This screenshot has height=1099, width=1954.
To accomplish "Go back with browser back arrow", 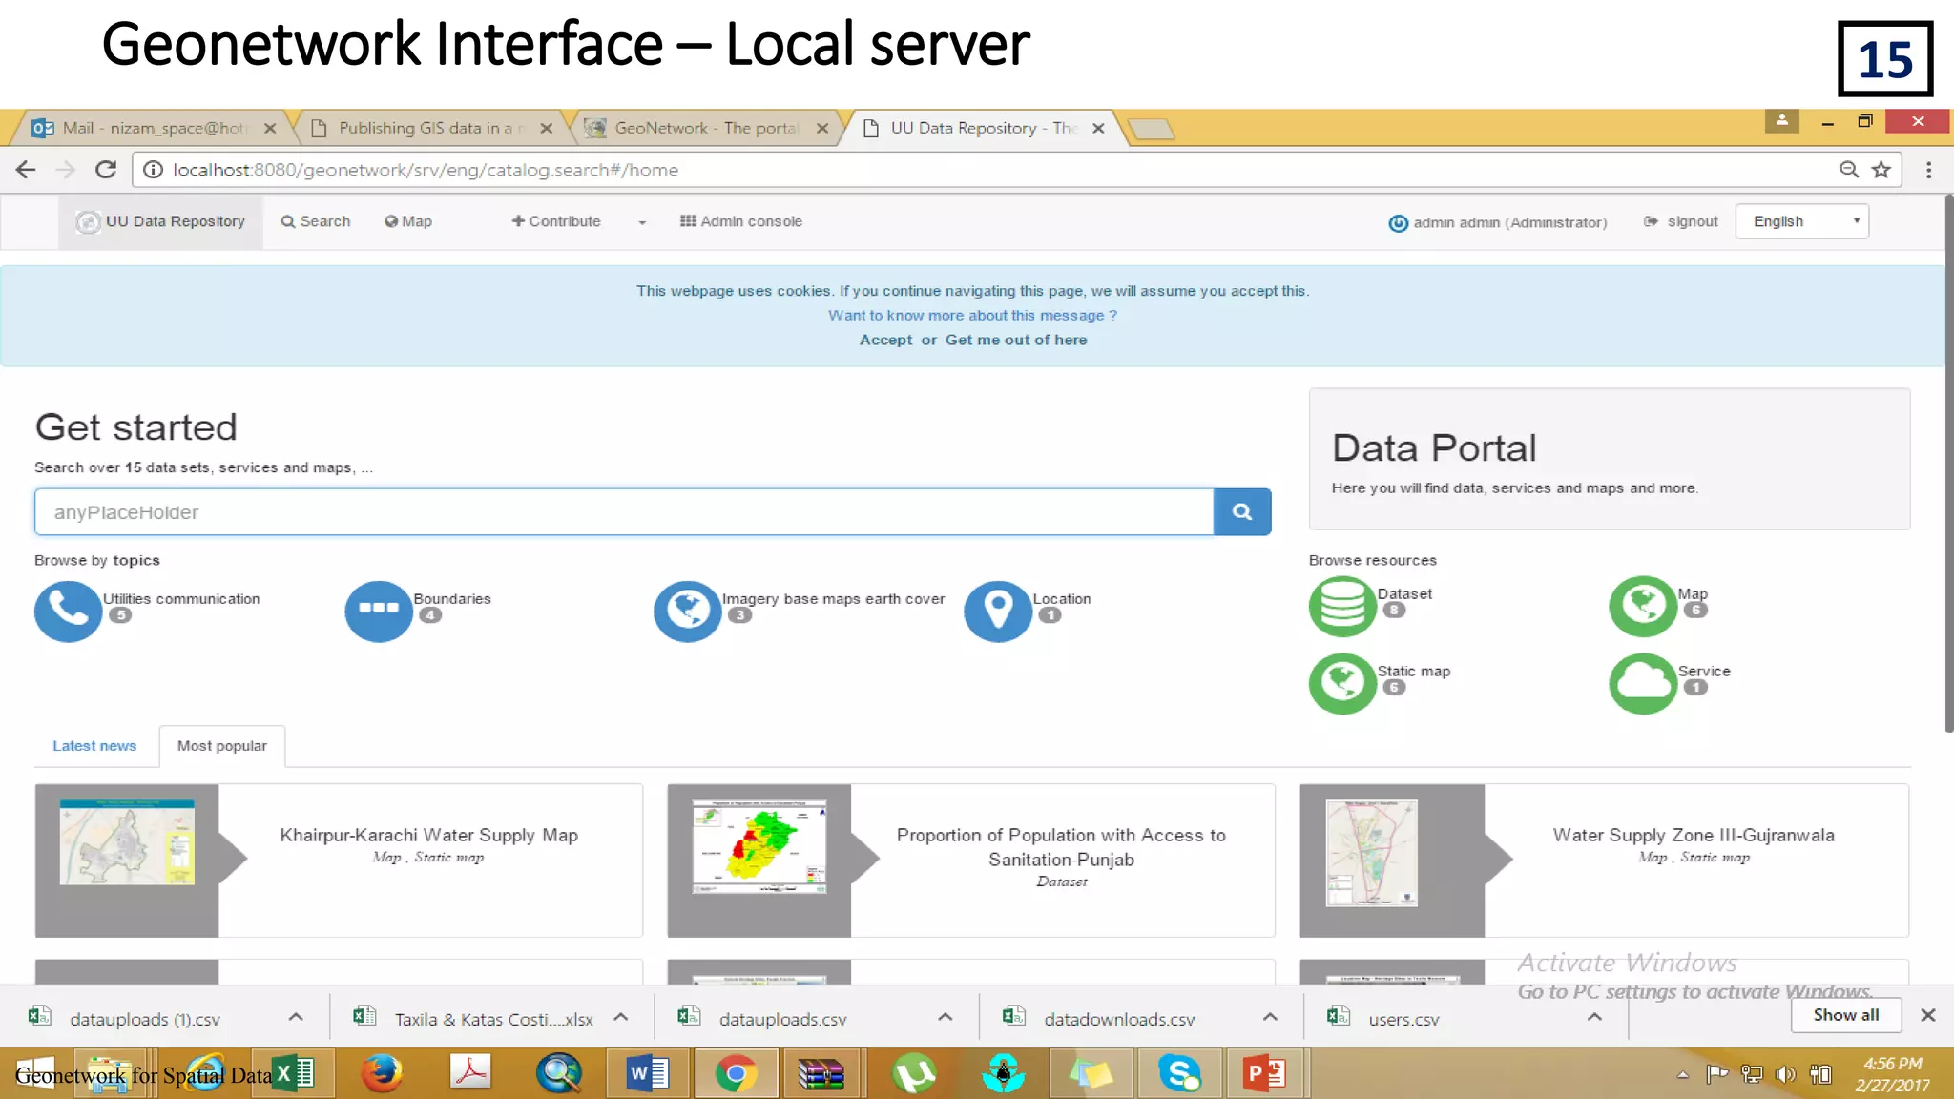I will pyautogui.click(x=26, y=170).
